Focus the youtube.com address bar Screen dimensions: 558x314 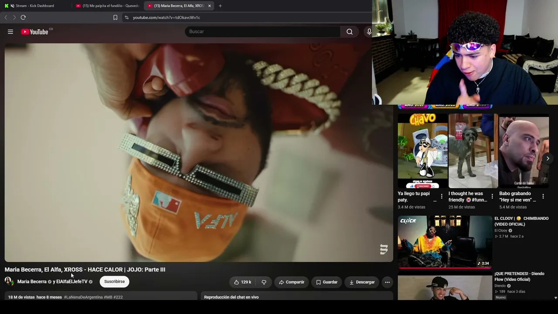[246, 17]
